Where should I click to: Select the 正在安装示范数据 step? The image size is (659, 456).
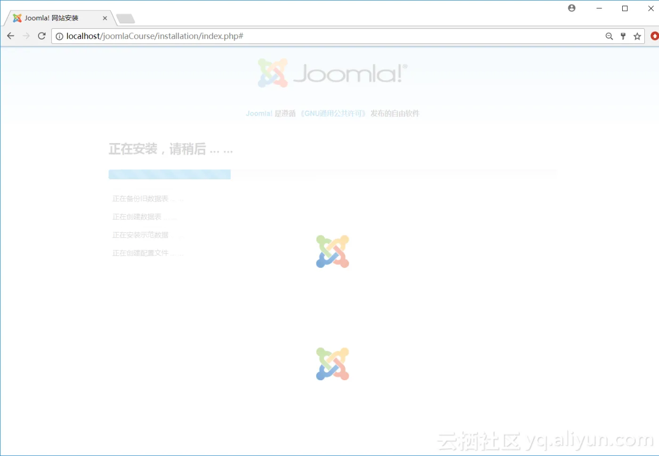tap(147, 235)
